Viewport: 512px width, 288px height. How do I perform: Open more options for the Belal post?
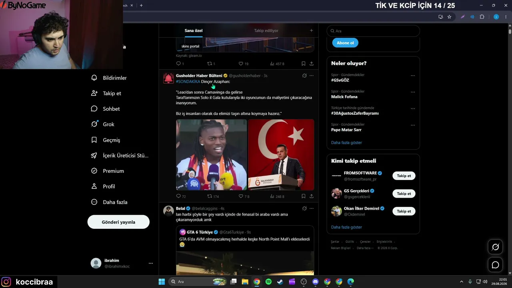tap(312, 208)
